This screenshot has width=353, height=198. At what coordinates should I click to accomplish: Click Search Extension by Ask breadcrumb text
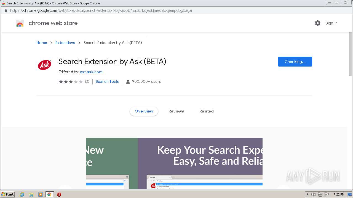coord(113,43)
